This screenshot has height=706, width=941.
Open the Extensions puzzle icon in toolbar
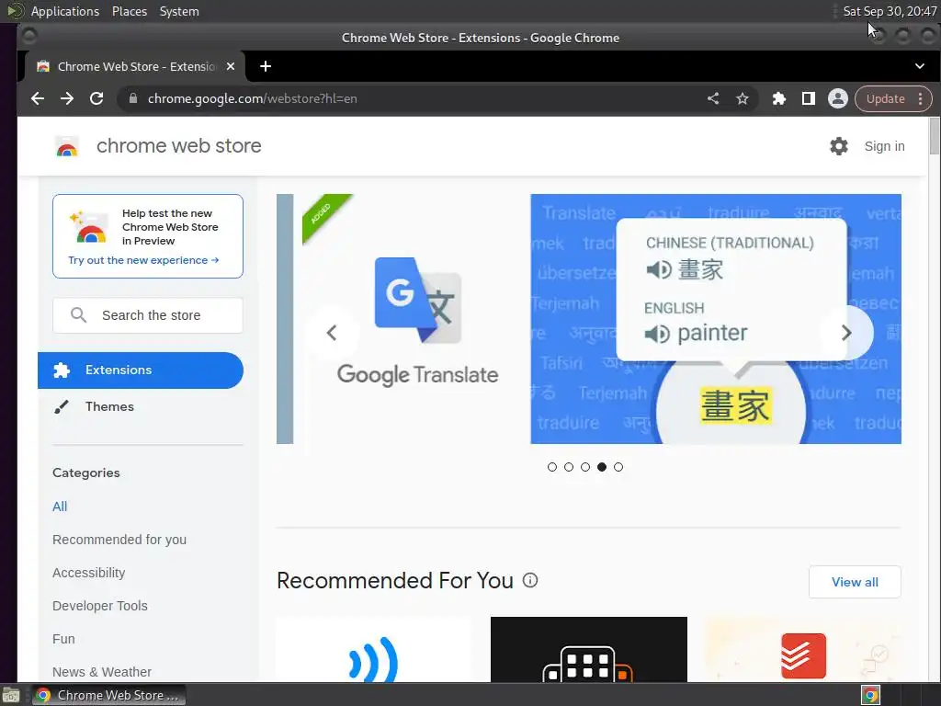[779, 98]
